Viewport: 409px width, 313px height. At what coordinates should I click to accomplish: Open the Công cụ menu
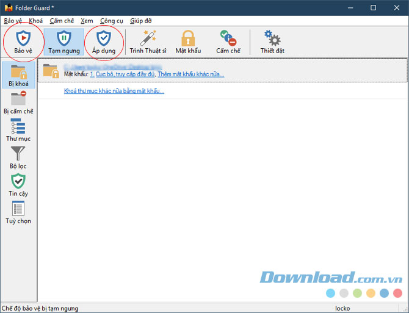point(111,21)
